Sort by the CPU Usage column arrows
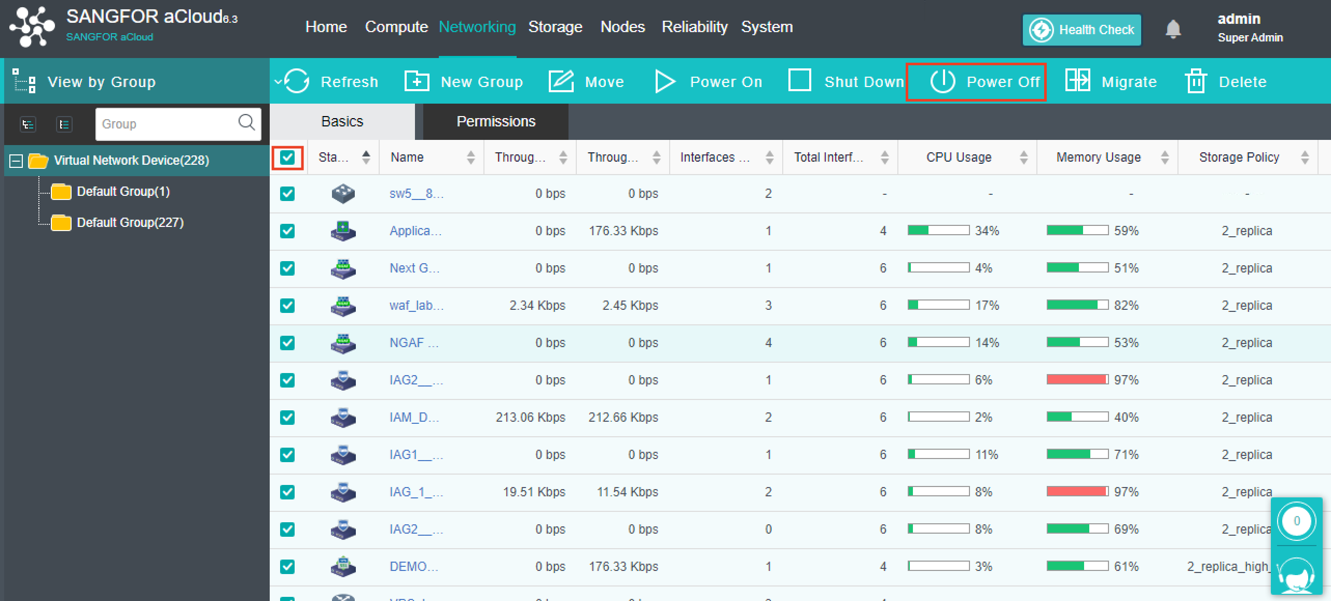The width and height of the screenshot is (1331, 601). coord(1024,158)
